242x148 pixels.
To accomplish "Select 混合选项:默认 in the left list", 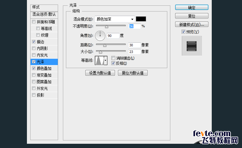I will (x=44, y=15).
